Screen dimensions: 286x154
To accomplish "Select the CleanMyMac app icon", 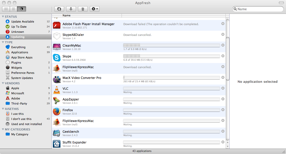I will pyautogui.click(x=56, y=47).
